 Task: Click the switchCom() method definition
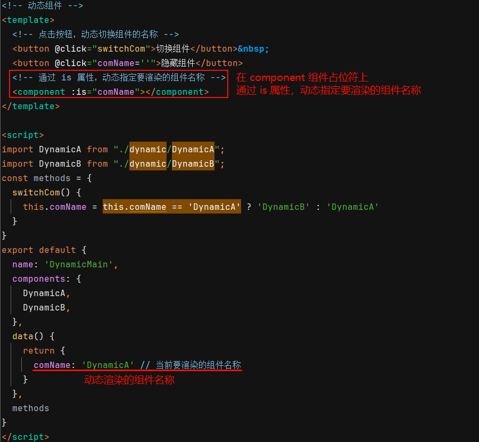tap(41, 193)
